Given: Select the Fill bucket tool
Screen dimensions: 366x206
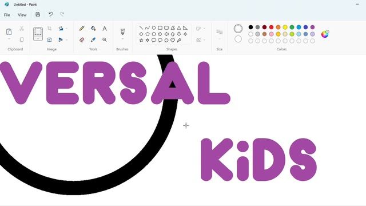Looking at the screenshot, I should click(93, 29).
